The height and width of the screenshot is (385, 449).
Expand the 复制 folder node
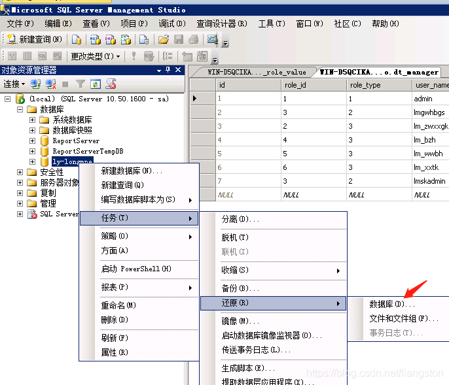tap(20, 193)
